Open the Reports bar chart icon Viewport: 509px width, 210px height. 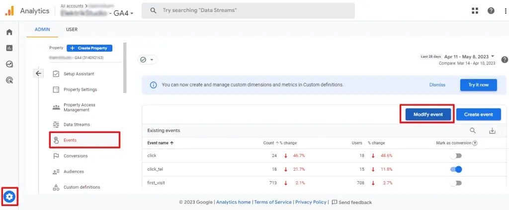(x=9, y=48)
